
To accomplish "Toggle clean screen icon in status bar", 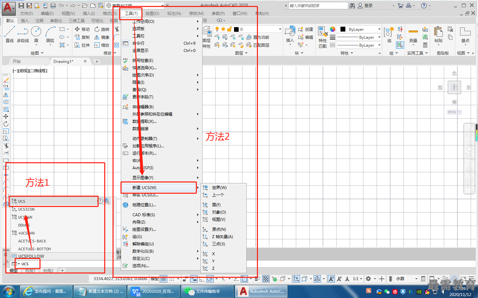I will 463,279.
